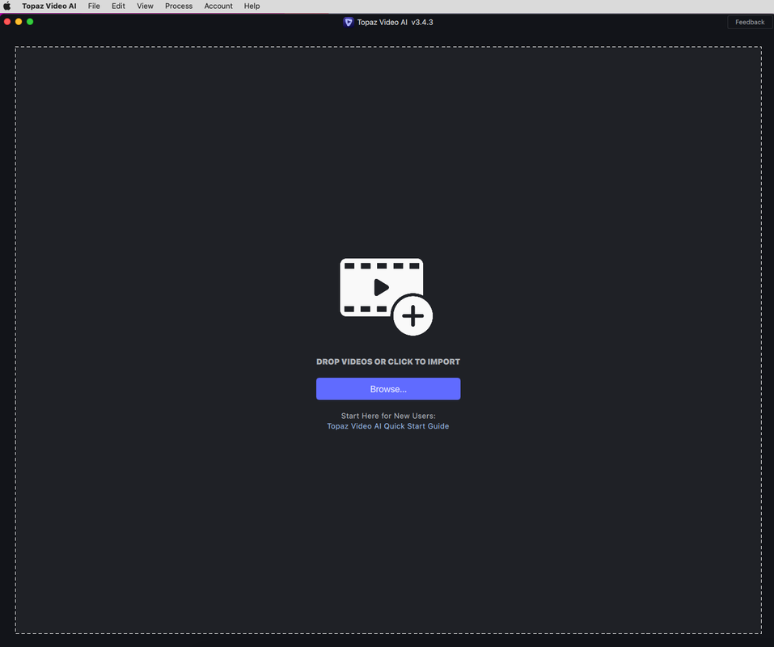Click the play triangle on film icon

(381, 287)
